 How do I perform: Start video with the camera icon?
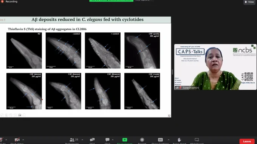(17, 140)
